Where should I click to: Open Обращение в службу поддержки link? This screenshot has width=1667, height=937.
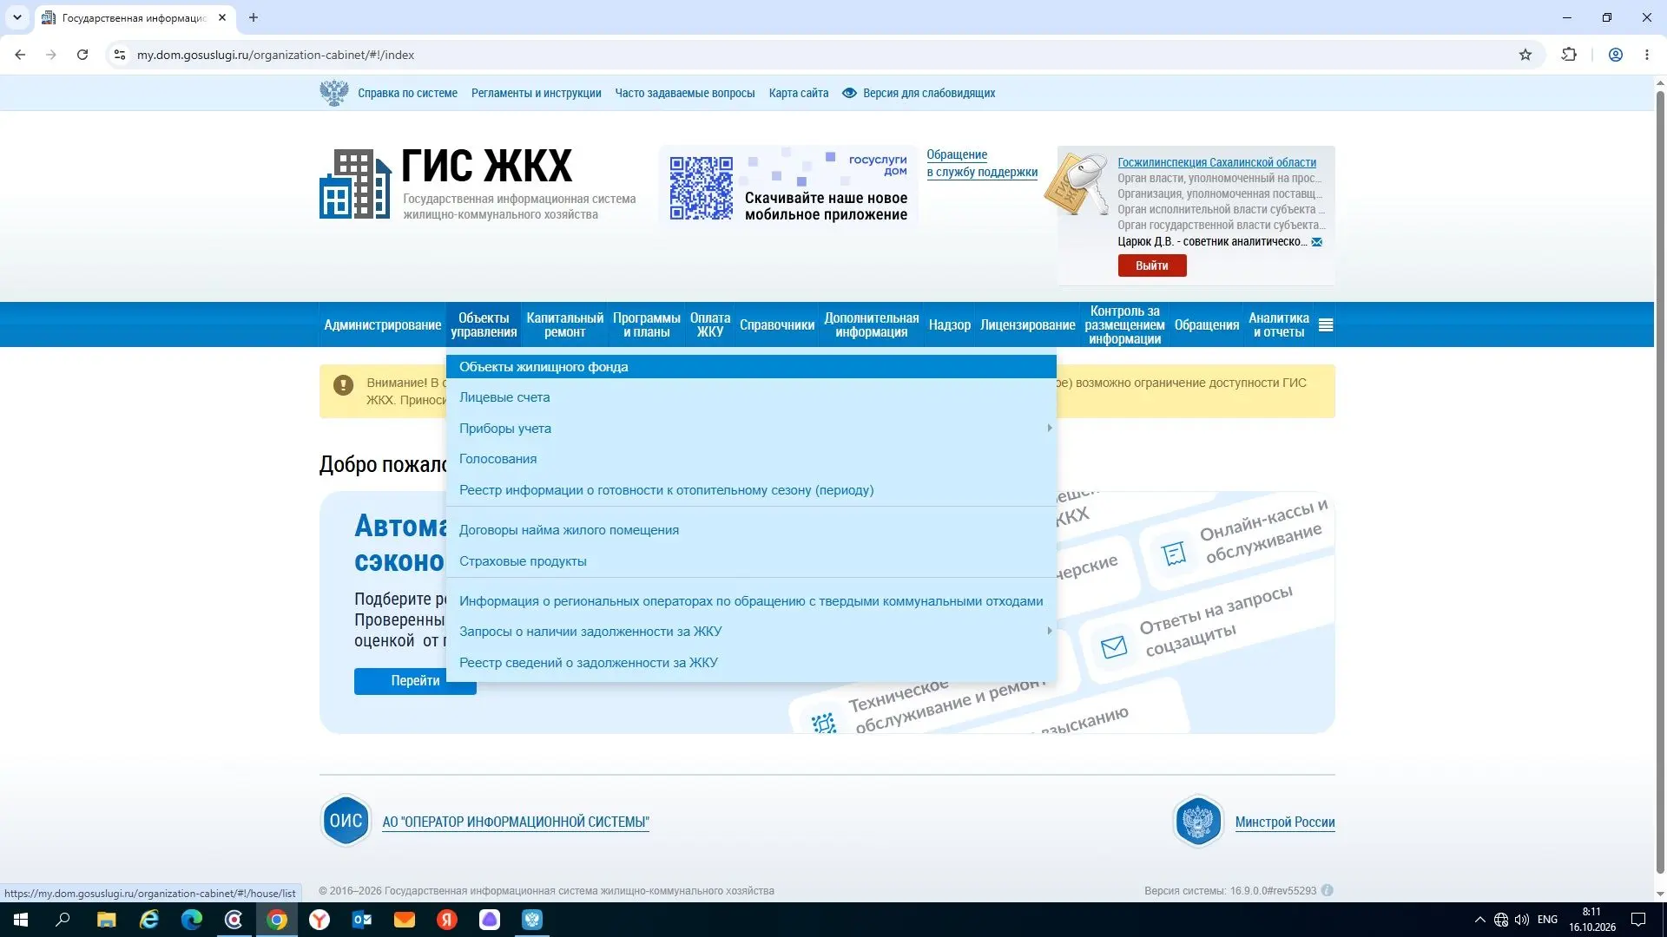(982, 163)
